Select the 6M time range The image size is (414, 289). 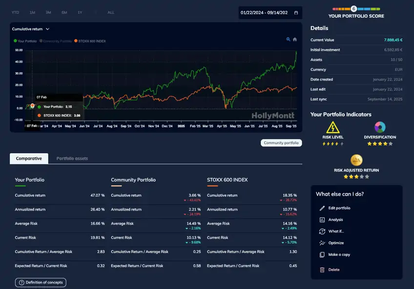click(x=64, y=12)
